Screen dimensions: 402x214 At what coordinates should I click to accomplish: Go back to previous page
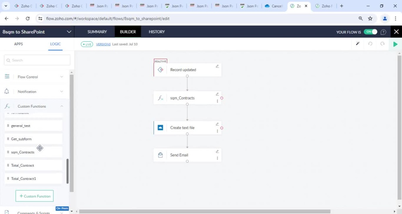tap(6, 18)
